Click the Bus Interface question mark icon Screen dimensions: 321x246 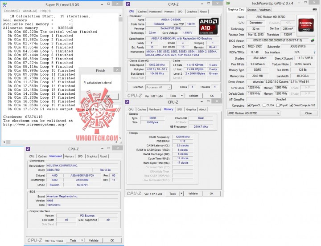click(x=314, y=52)
